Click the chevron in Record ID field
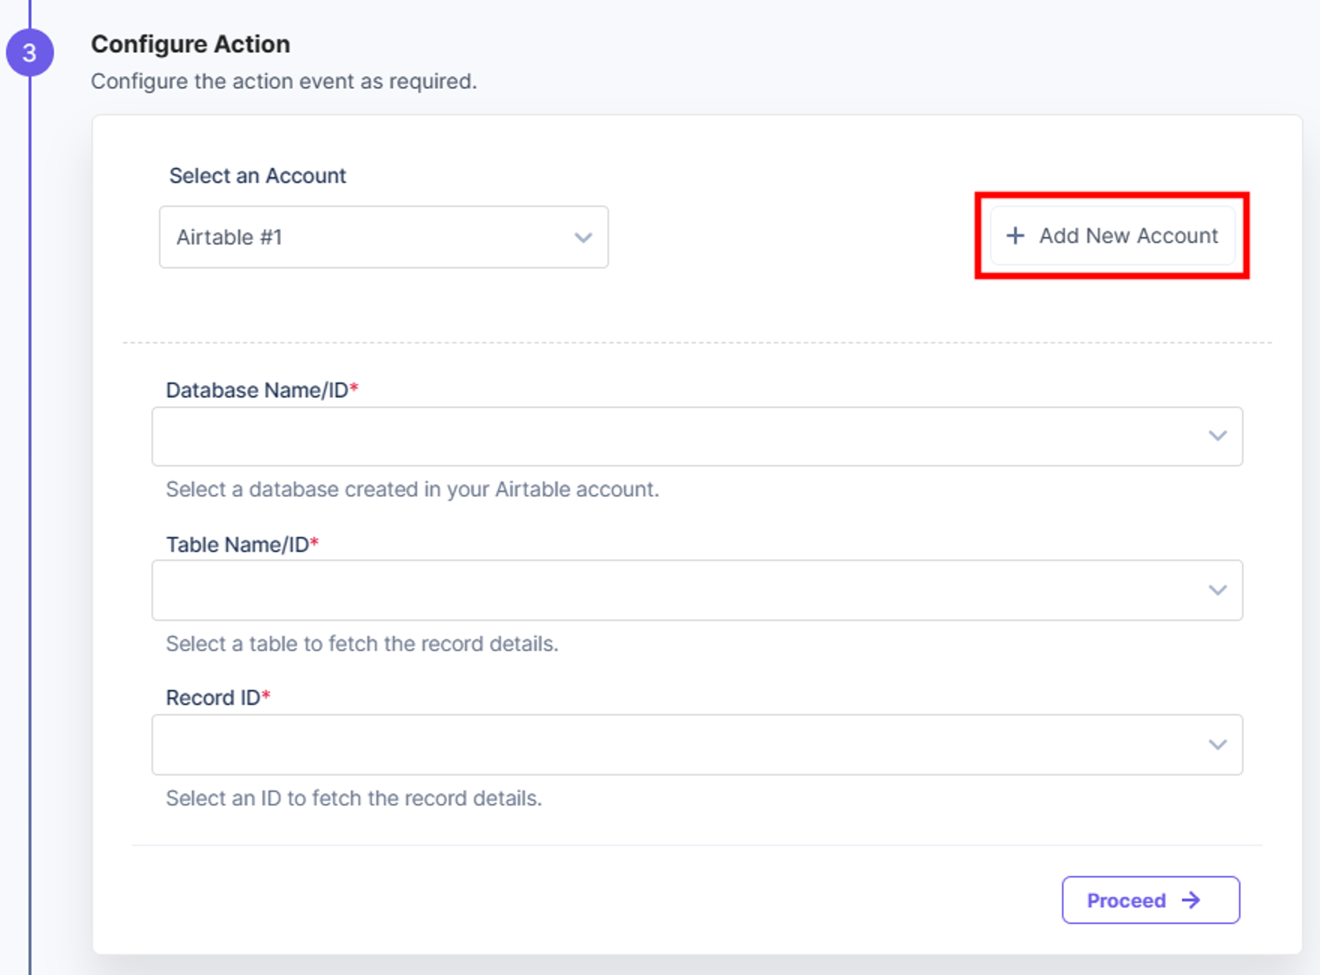 [1217, 745]
